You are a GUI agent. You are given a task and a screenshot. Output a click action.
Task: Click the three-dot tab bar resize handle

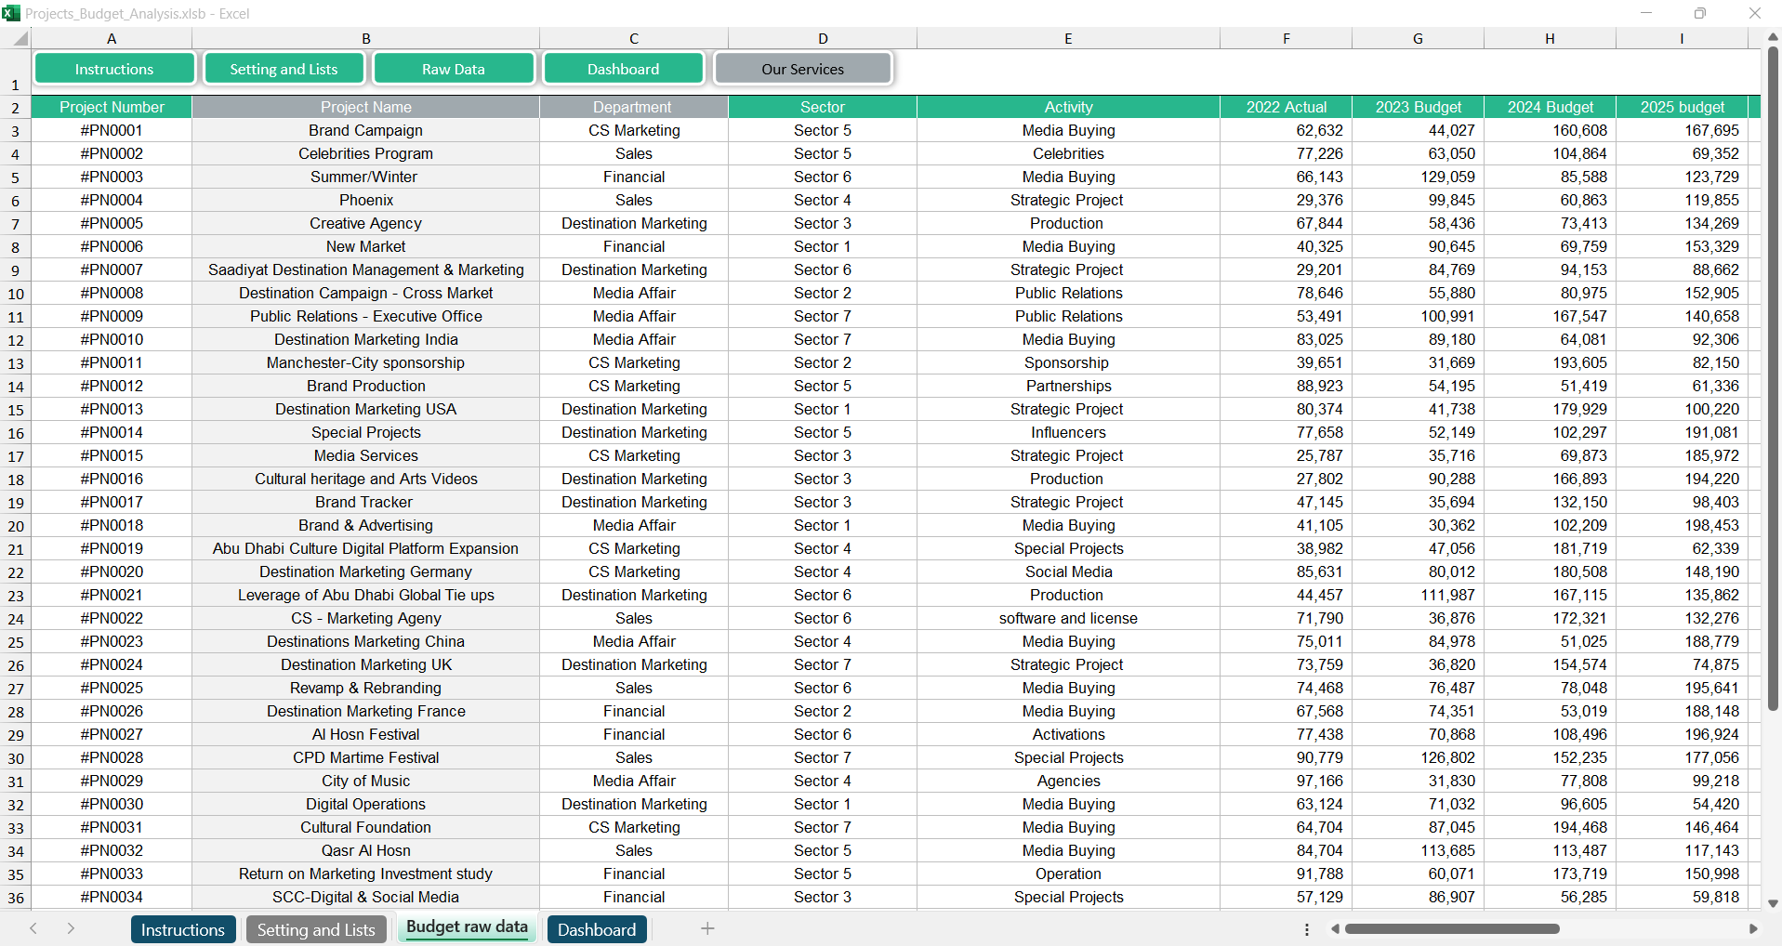tap(1307, 929)
